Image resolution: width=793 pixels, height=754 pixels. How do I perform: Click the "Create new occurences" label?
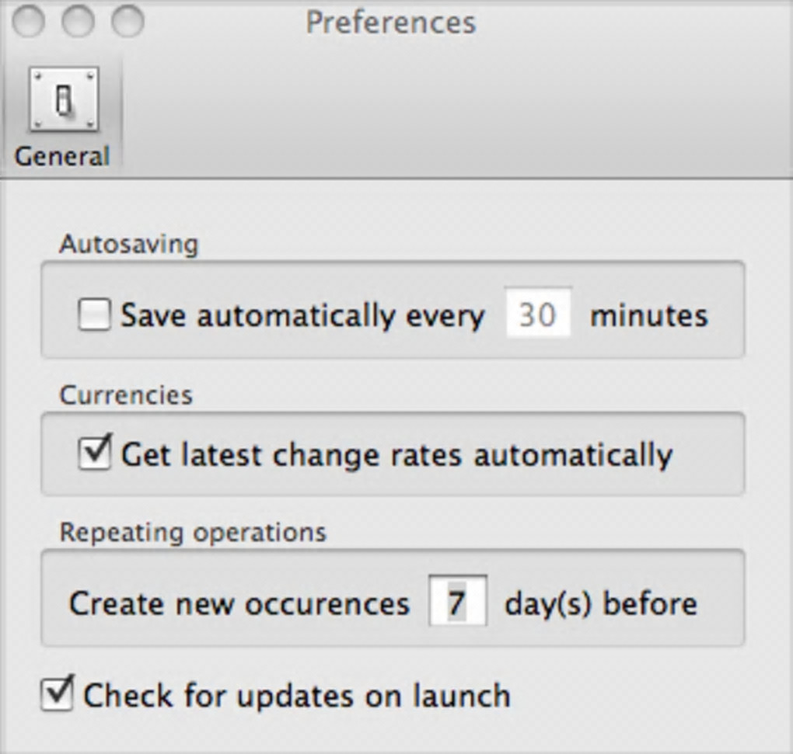239,603
